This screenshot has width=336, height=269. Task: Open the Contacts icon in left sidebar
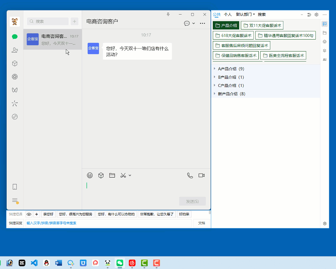[x=15, y=50]
